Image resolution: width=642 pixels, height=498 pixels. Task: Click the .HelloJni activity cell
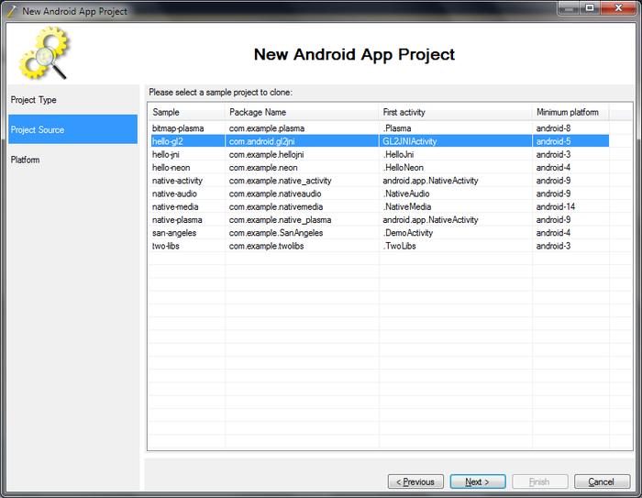click(x=398, y=154)
